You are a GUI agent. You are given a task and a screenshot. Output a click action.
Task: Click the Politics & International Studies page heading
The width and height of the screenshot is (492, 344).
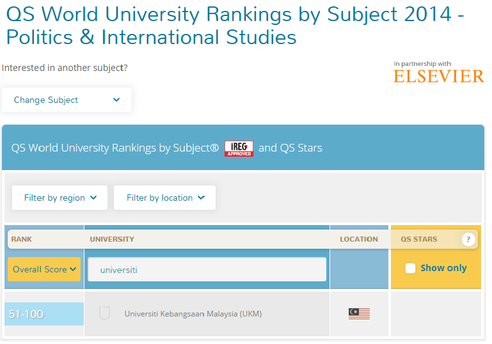(151, 37)
